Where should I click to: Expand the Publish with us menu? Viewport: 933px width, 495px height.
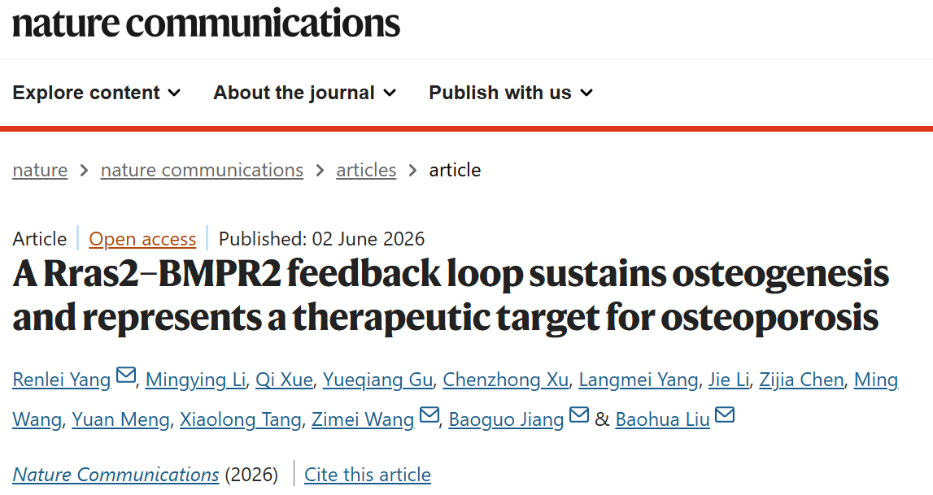[511, 93]
